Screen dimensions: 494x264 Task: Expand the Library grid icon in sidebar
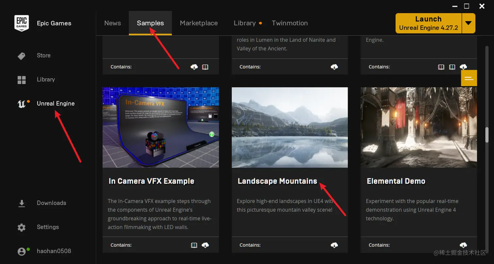pyautogui.click(x=21, y=79)
